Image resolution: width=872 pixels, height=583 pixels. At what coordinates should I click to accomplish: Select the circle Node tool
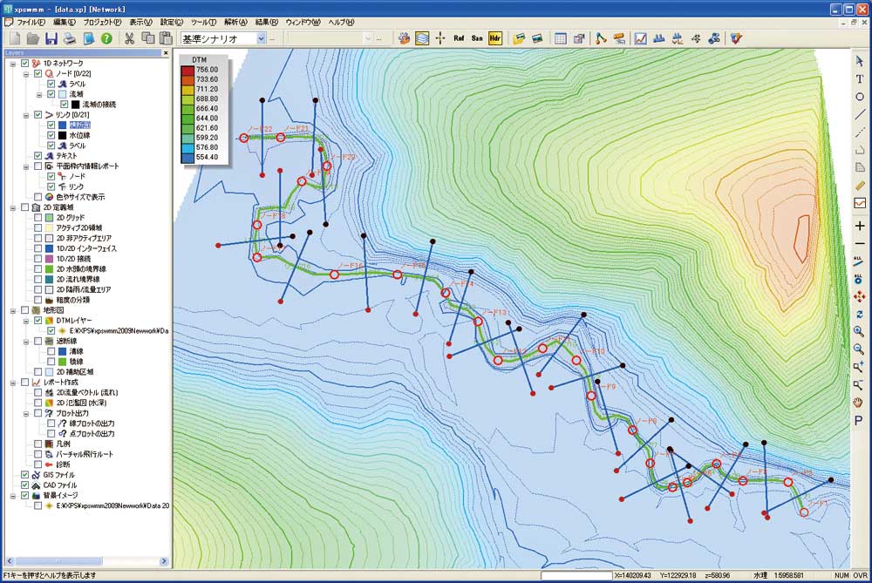pos(860,97)
